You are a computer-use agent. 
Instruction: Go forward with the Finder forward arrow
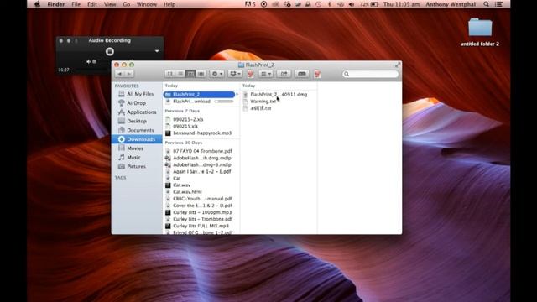pyautogui.click(x=129, y=74)
